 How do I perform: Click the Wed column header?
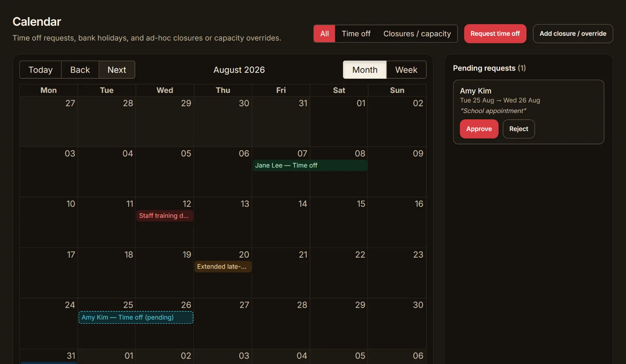[x=165, y=90]
